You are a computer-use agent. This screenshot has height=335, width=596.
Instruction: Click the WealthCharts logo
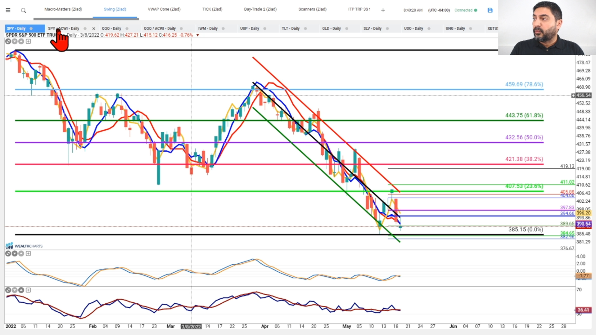pyautogui.click(x=24, y=246)
